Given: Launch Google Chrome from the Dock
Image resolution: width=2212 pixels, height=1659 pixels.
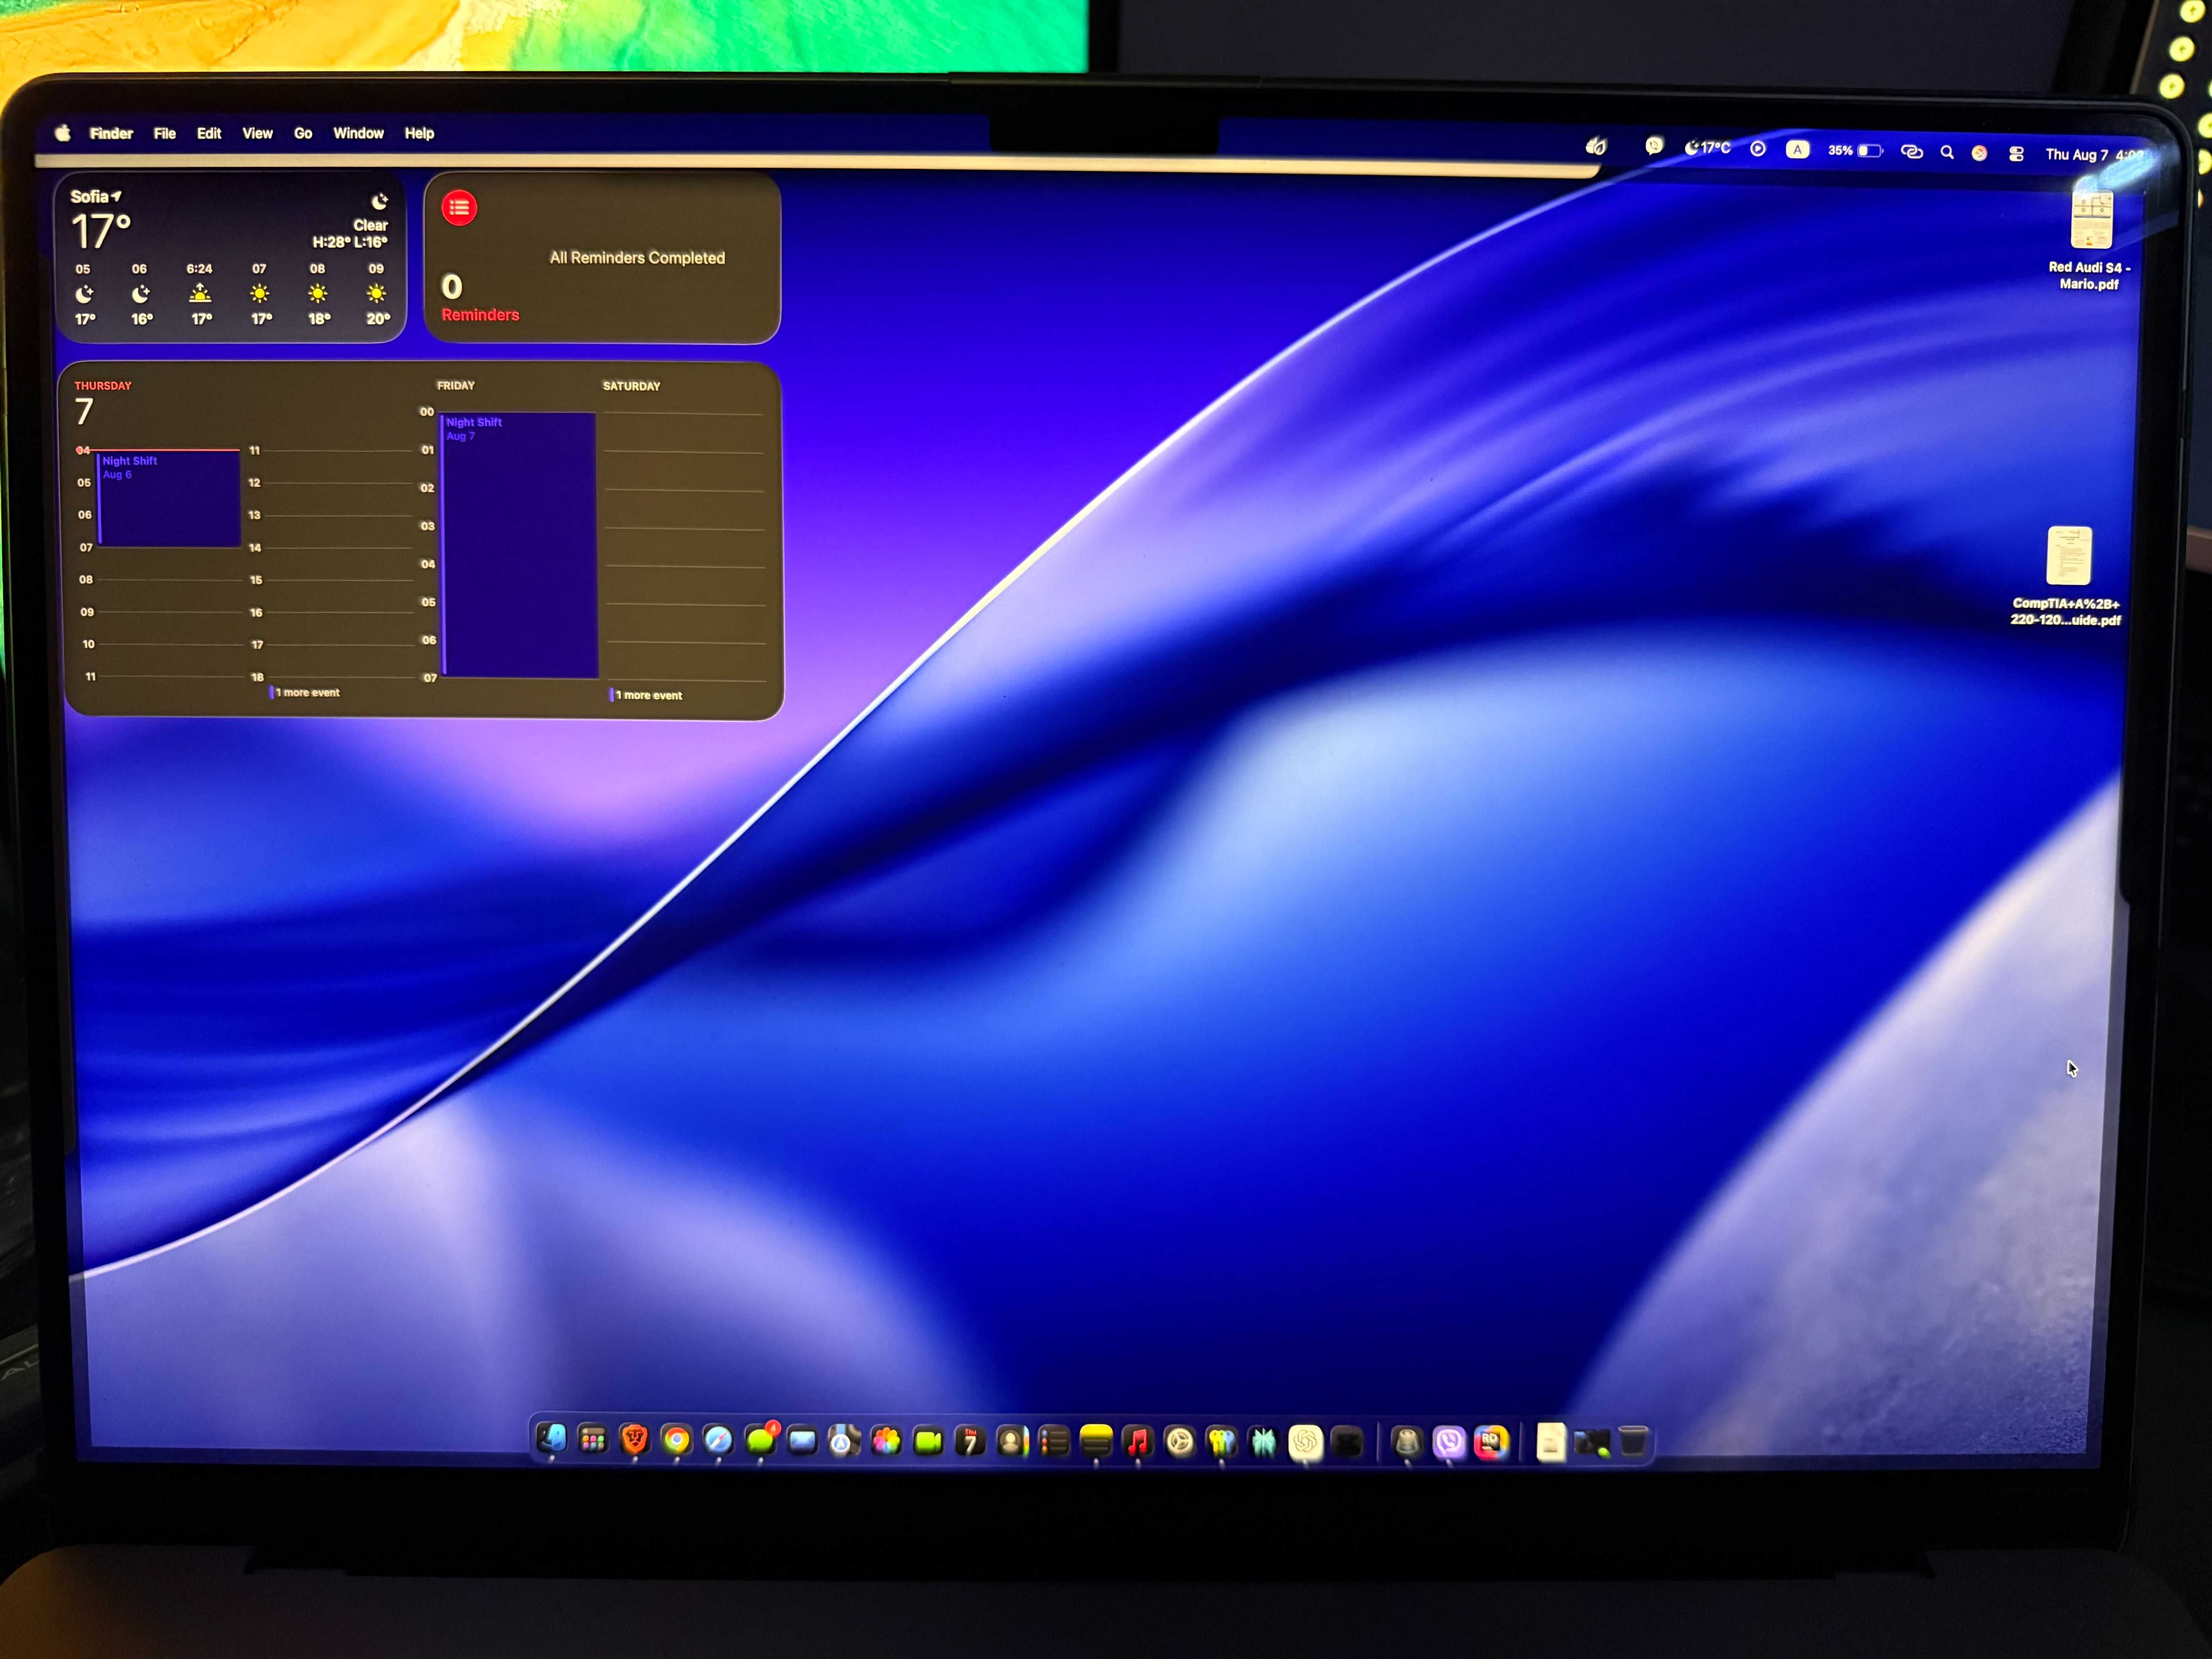Looking at the screenshot, I should coord(676,1440).
